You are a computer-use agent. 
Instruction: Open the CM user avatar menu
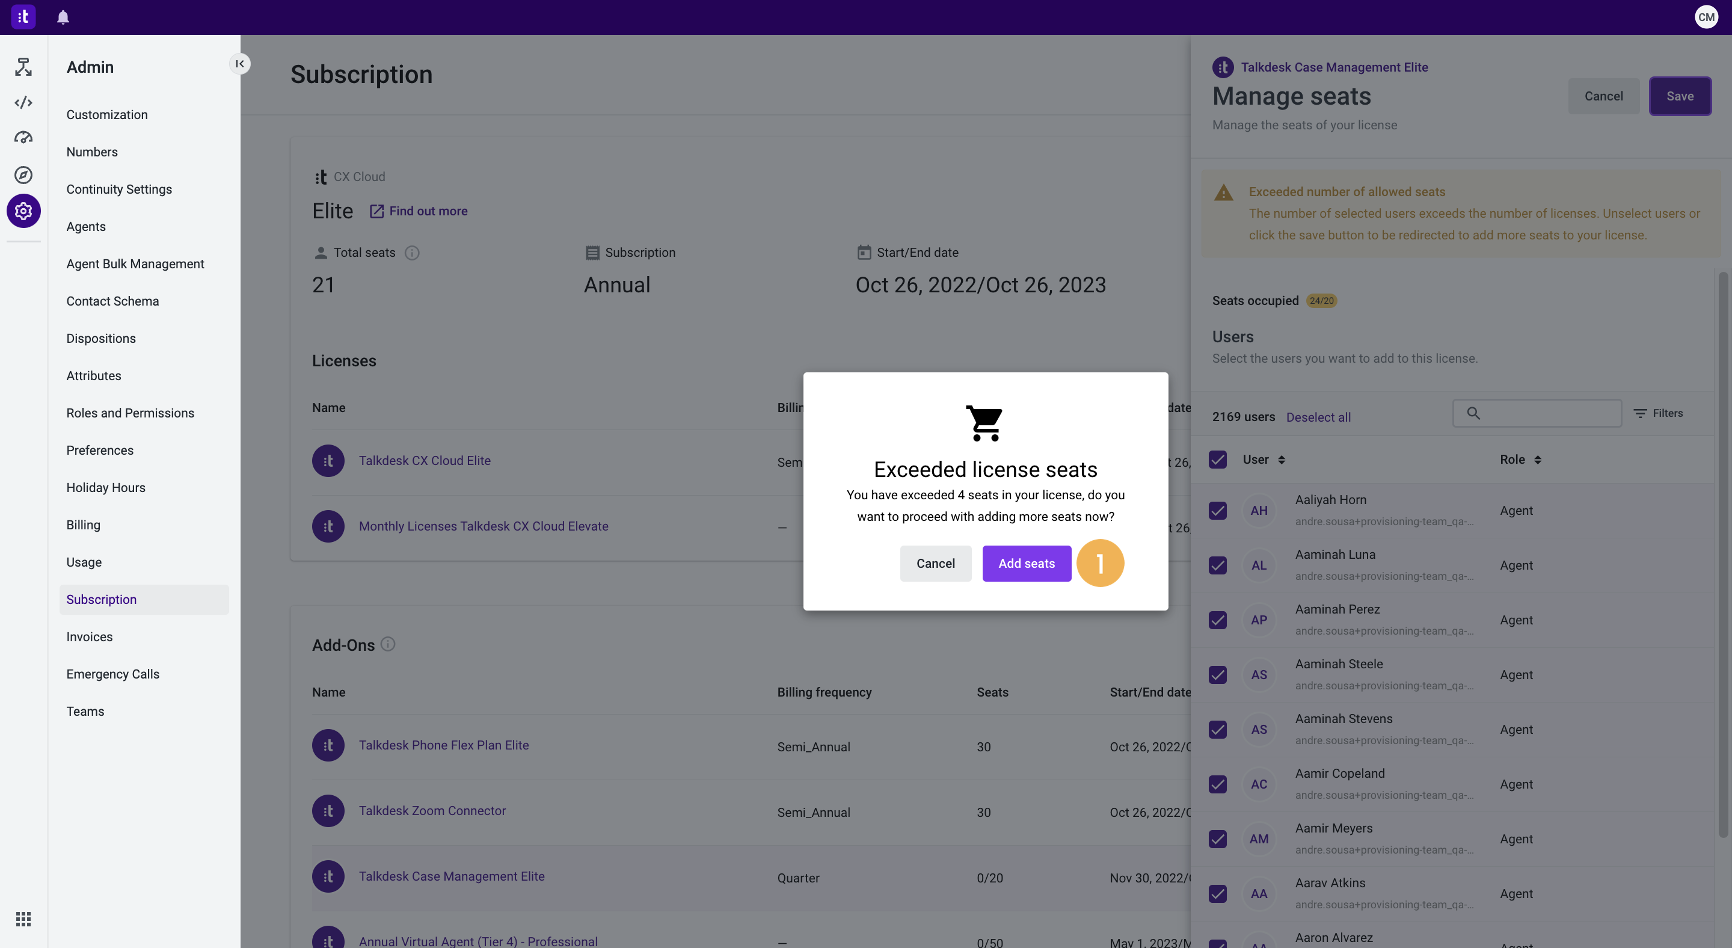coord(1707,17)
